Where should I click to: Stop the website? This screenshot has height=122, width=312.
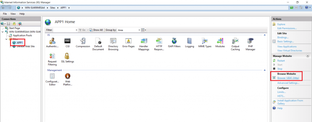coord(280,69)
